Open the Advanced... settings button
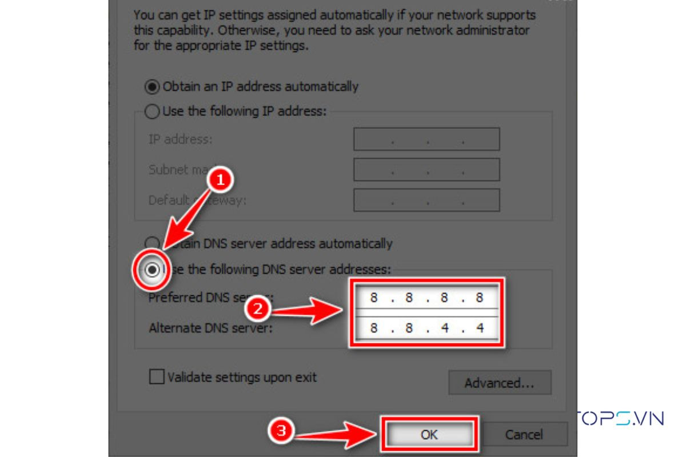686x457 pixels. pos(500,382)
